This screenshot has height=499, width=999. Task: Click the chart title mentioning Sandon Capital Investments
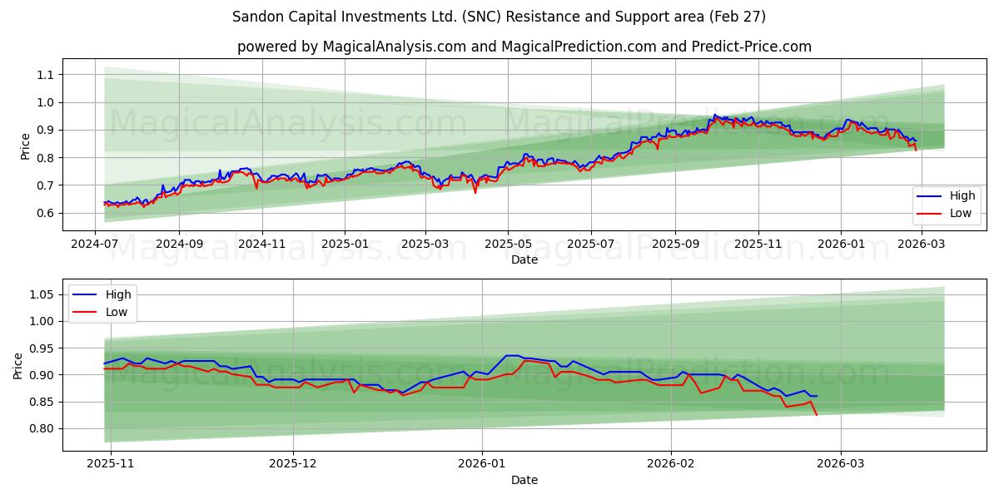pos(499,17)
